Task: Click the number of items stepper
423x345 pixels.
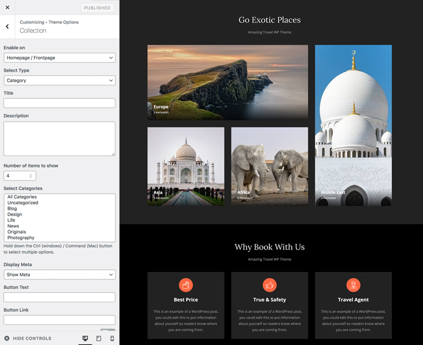Action: 32,176
